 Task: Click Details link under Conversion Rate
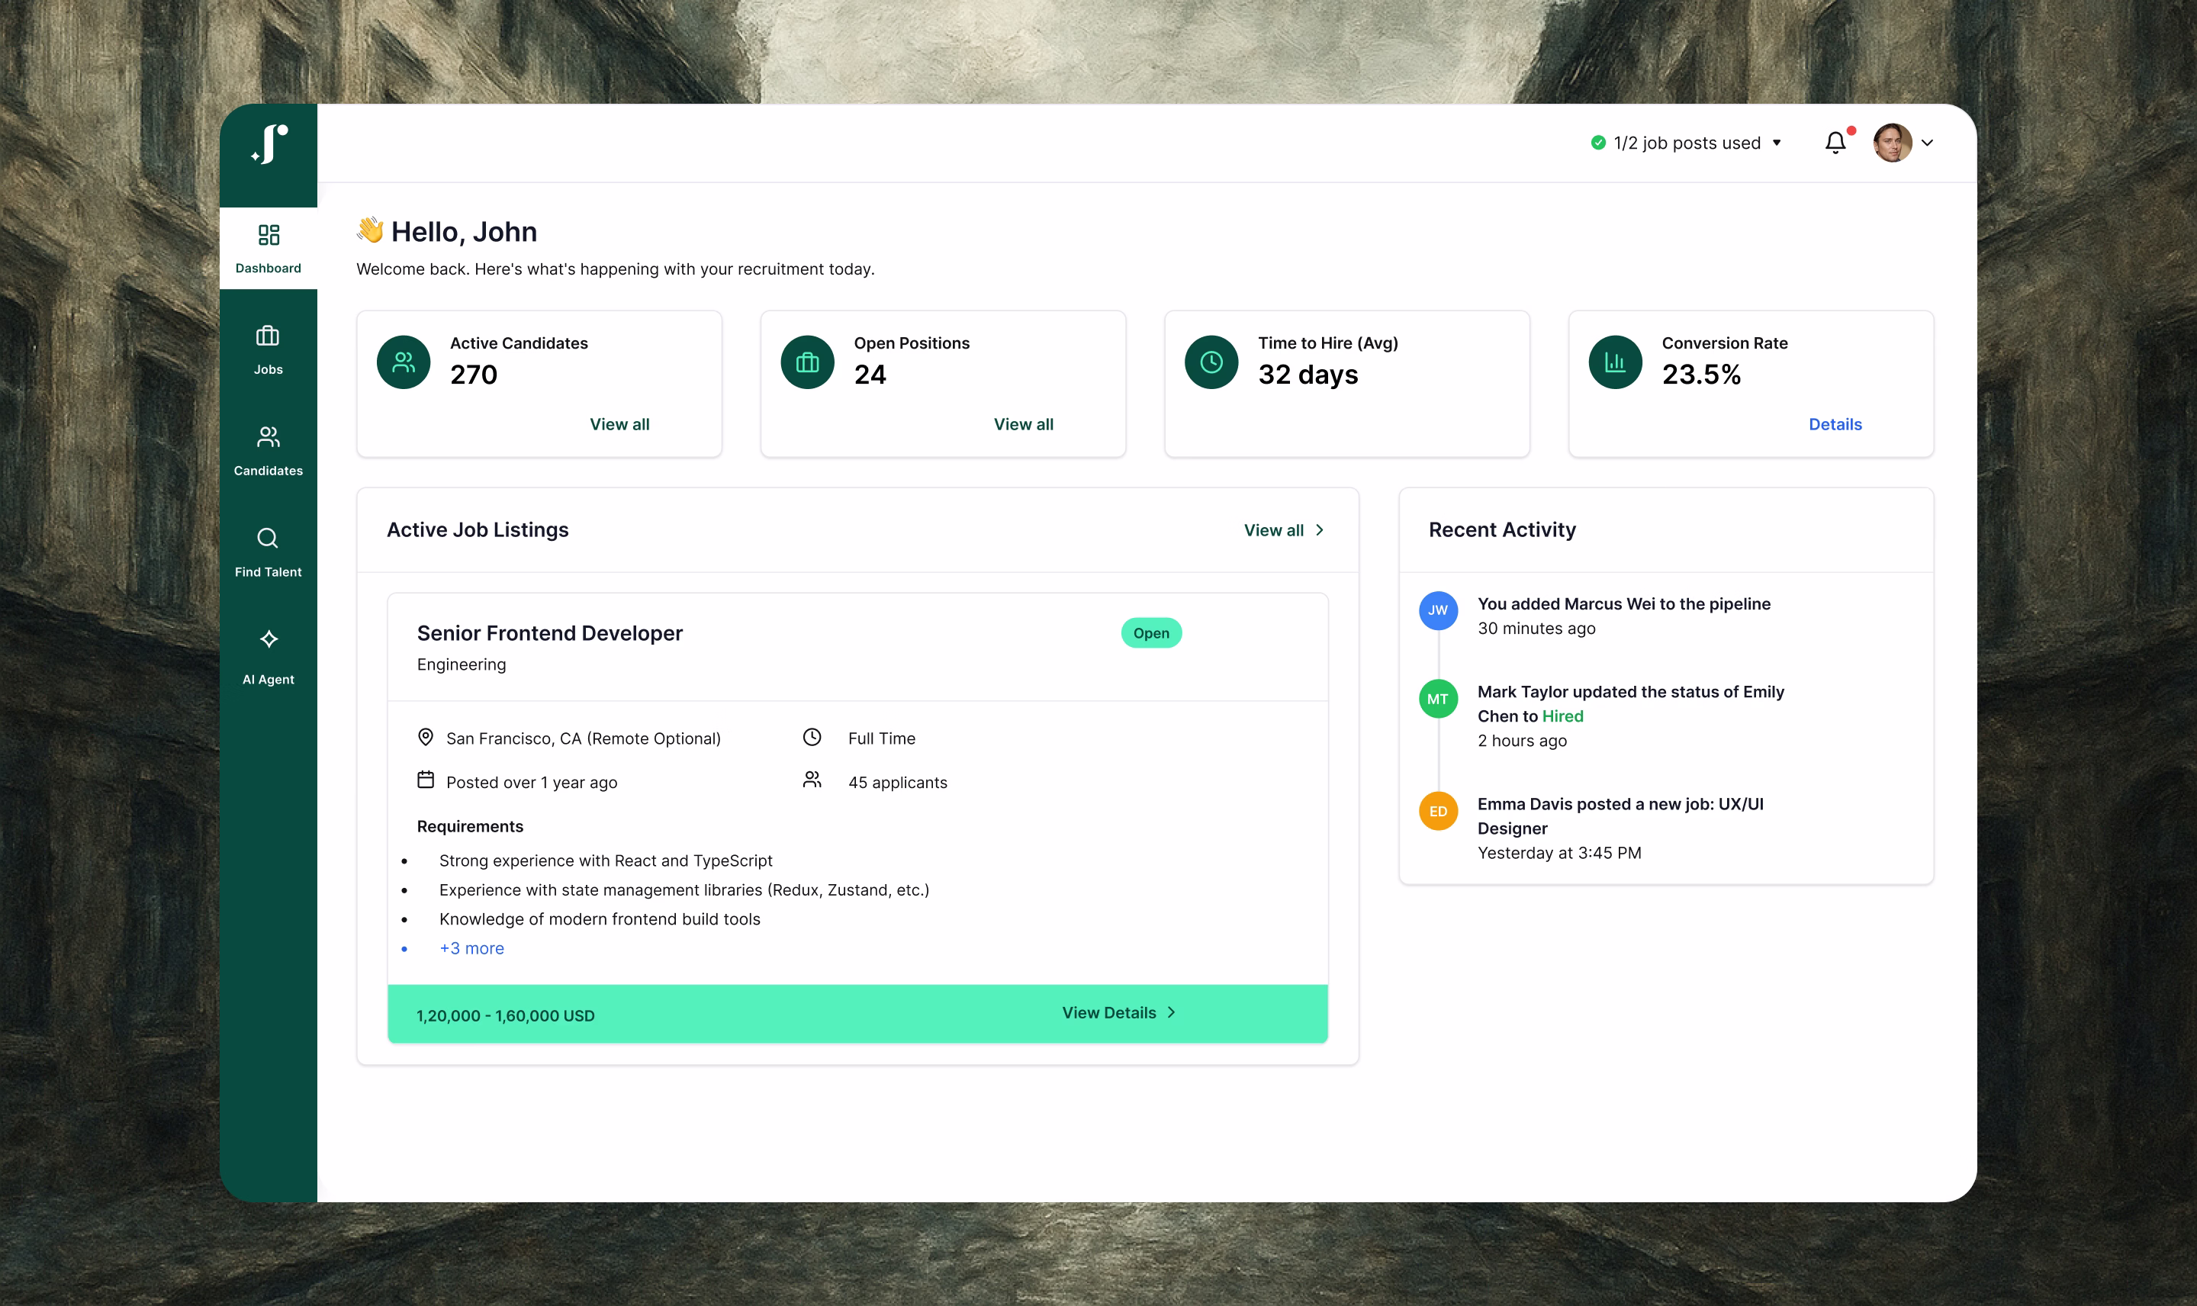pyautogui.click(x=1835, y=424)
